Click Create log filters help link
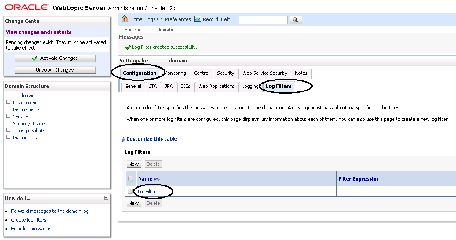The height and width of the screenshot is (240, 456). [x=29, y=220]
